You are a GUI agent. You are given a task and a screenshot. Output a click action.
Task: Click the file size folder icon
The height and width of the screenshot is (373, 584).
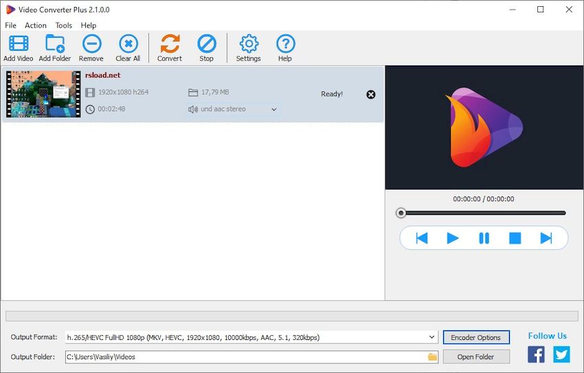[x=193, y=92]
